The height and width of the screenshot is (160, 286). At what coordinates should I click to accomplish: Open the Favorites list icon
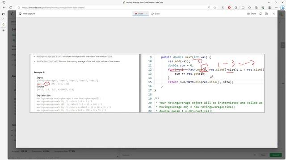pos(249,8)
